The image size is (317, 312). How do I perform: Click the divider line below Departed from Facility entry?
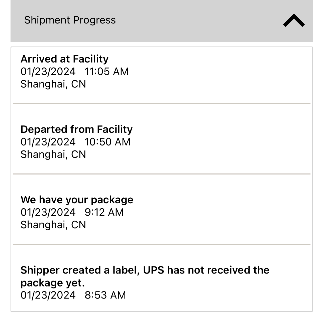[x=161, y=174]
